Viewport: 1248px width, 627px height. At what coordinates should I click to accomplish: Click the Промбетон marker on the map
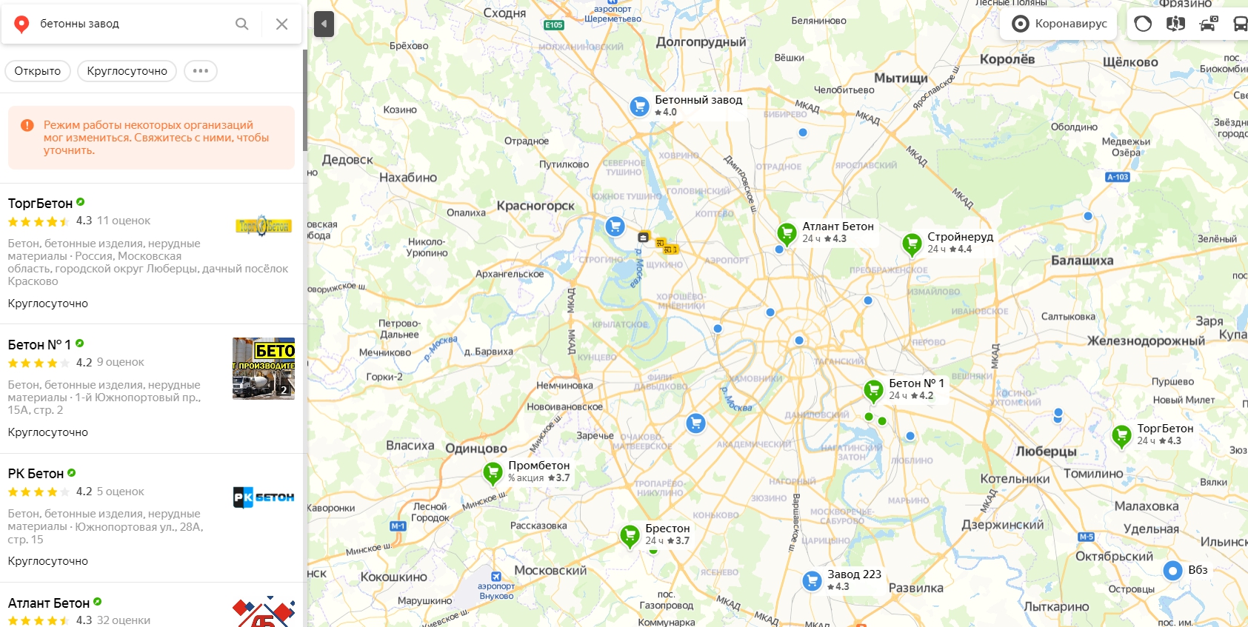(493, 473)
